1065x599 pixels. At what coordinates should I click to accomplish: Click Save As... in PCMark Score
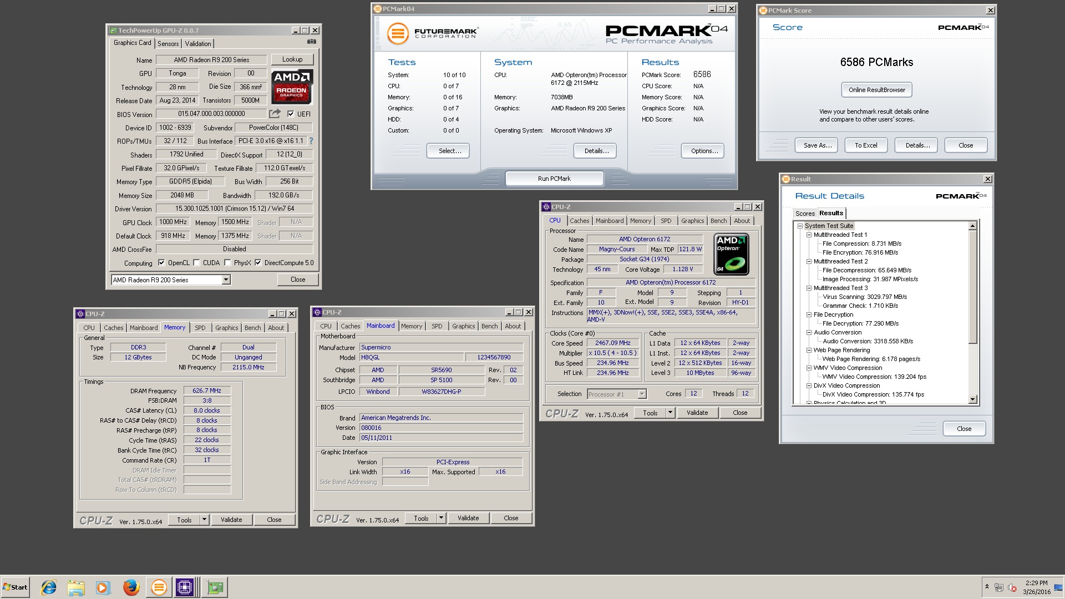818,145
